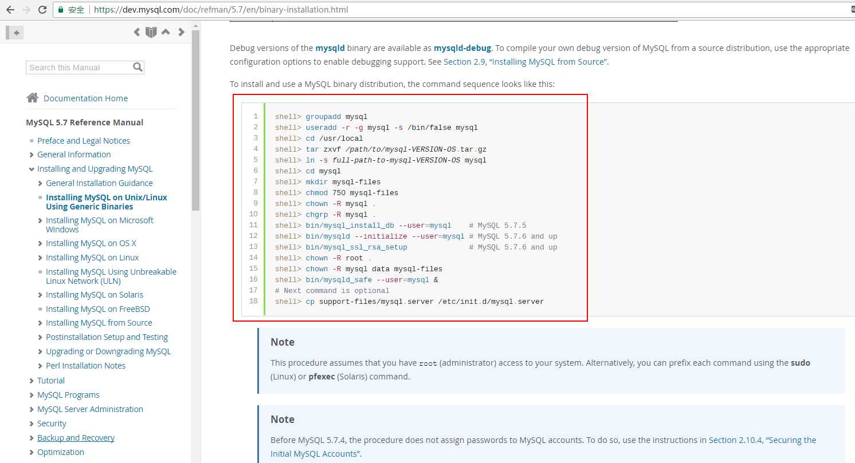Open Installing MySQL on FreeBSD
Image resolution: width=855 pixels, height=463 pixels.
click(x=97, y=309)
